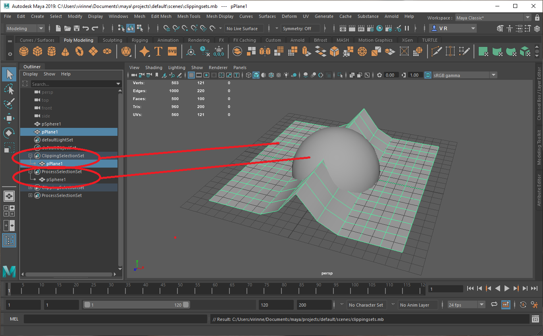The height and width of the screenshot is (336, 543).
Task: Create polygon text with the T icon
Action: tap(158, 52)
